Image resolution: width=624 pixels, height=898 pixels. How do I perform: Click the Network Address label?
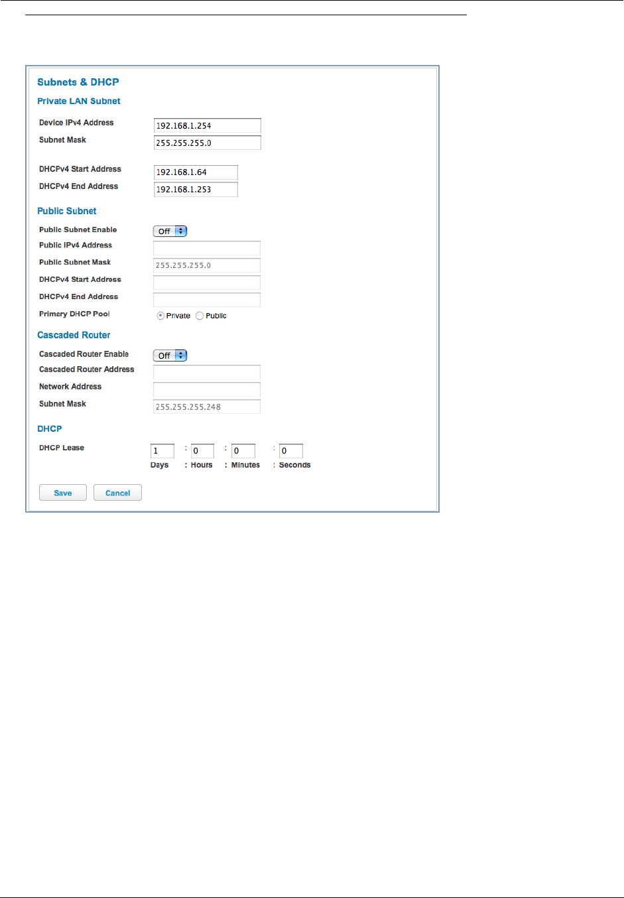click(x=70, y=387)
